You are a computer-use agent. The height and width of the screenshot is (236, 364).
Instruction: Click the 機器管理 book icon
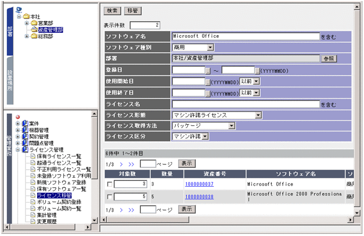tap(25, 130)
